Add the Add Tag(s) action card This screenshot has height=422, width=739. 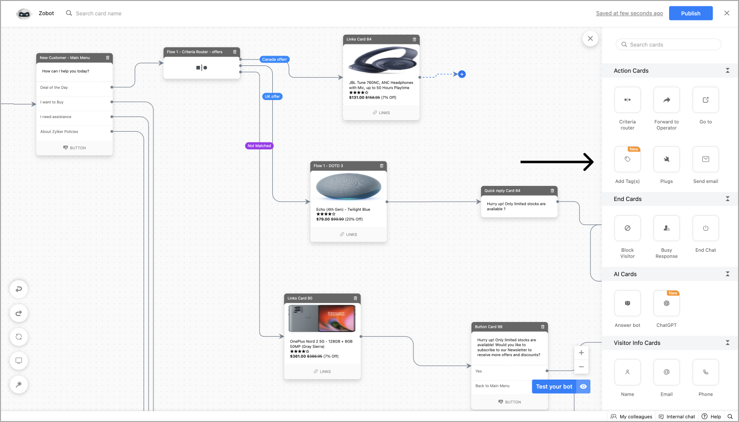[x=628, y=159]
